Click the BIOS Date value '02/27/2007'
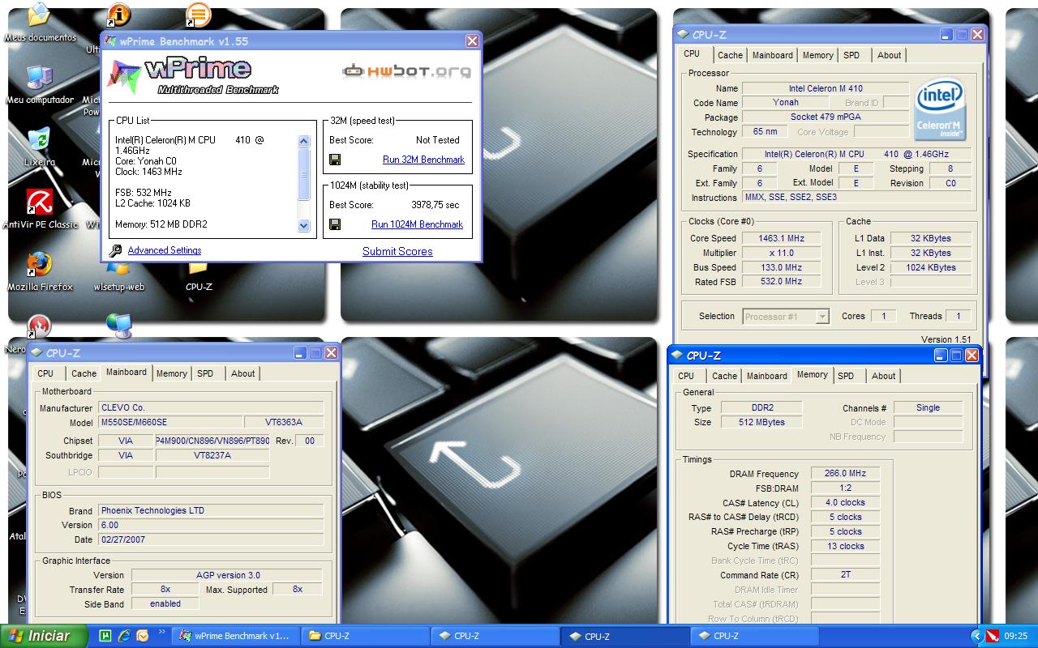Viewport: 1038px width, 648px height. pyautogui.click(x=211, y=539)
